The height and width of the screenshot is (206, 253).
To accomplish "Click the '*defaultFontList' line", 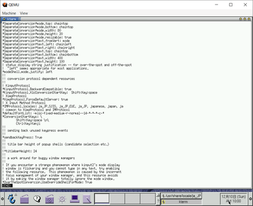I will pyautogui.click(x=53, y=114).
